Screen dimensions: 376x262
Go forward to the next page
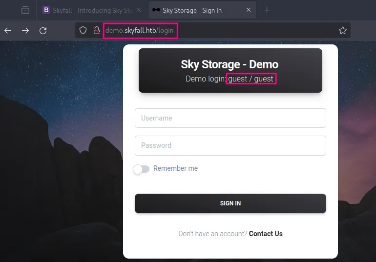(25, 30)
